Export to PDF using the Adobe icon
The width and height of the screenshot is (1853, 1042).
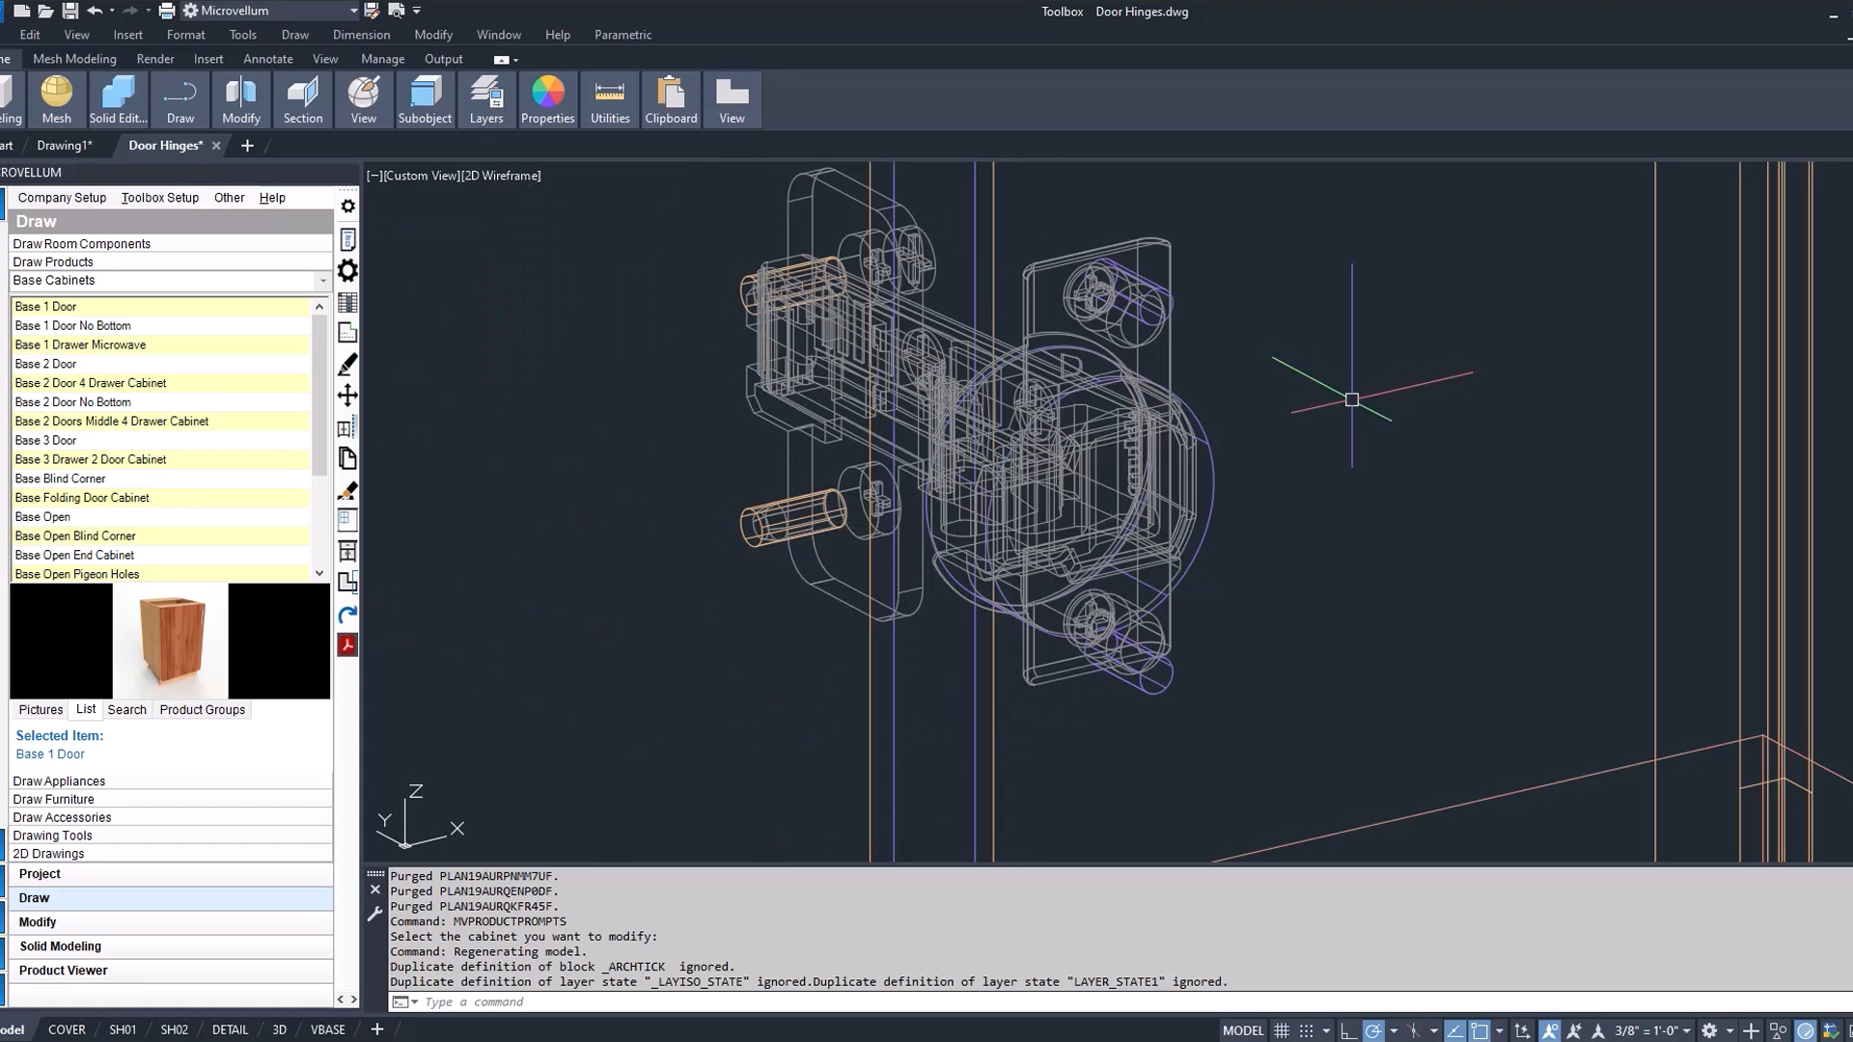tap(347, 644)
